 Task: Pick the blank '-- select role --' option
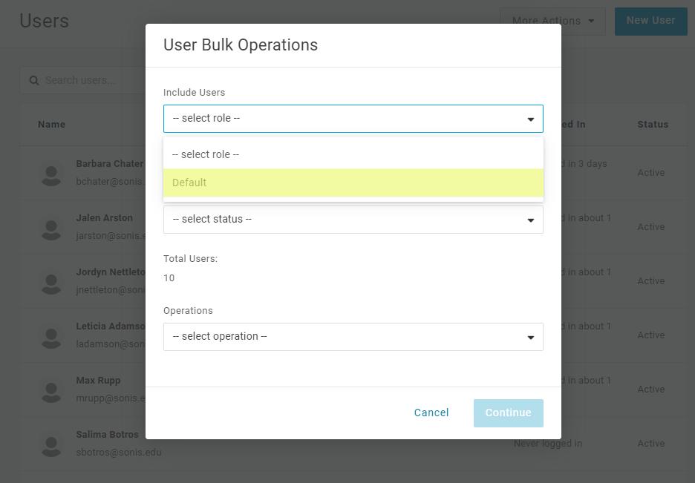(353, 154)
